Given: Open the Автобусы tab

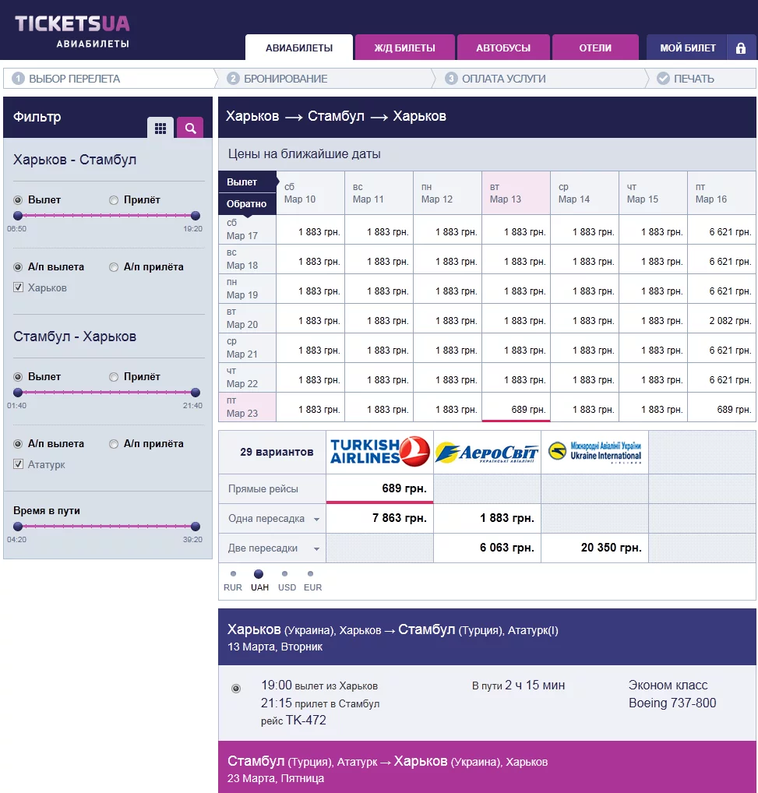Looking at the screenshot, I should pos(503,48).
